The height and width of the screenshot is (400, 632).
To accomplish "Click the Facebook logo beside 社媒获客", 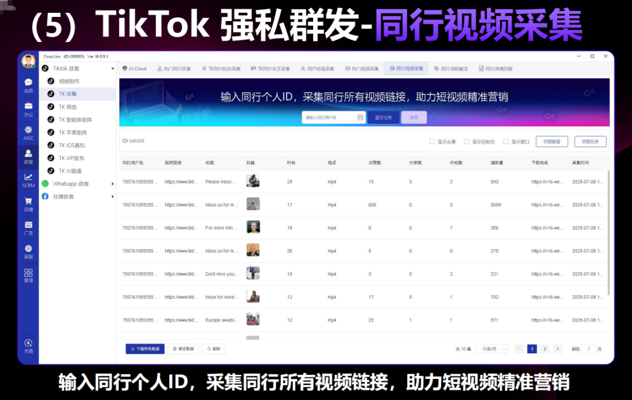I will 45,197.
